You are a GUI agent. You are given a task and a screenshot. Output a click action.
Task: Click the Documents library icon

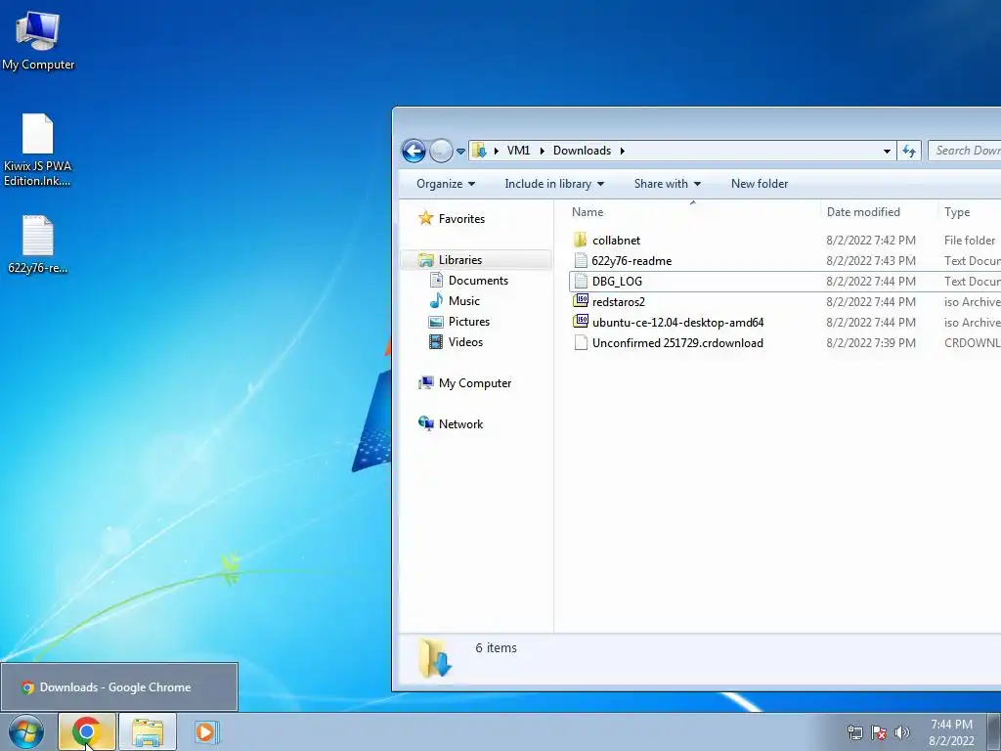coord(436,281)
